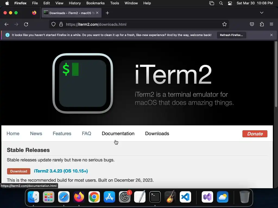Open the iTerm2 3.4.23 (OS 10.15+) link
Screen dimensions: 278x208
pyautogui.click(x=61, y=171)
